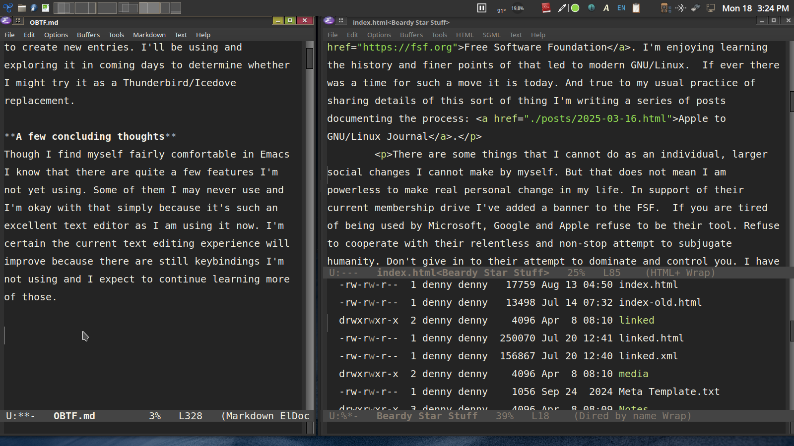The width and height of the screenshot is (794, 446).
Task: Launch the web browser from the top panel
Action: pos(33,7)
